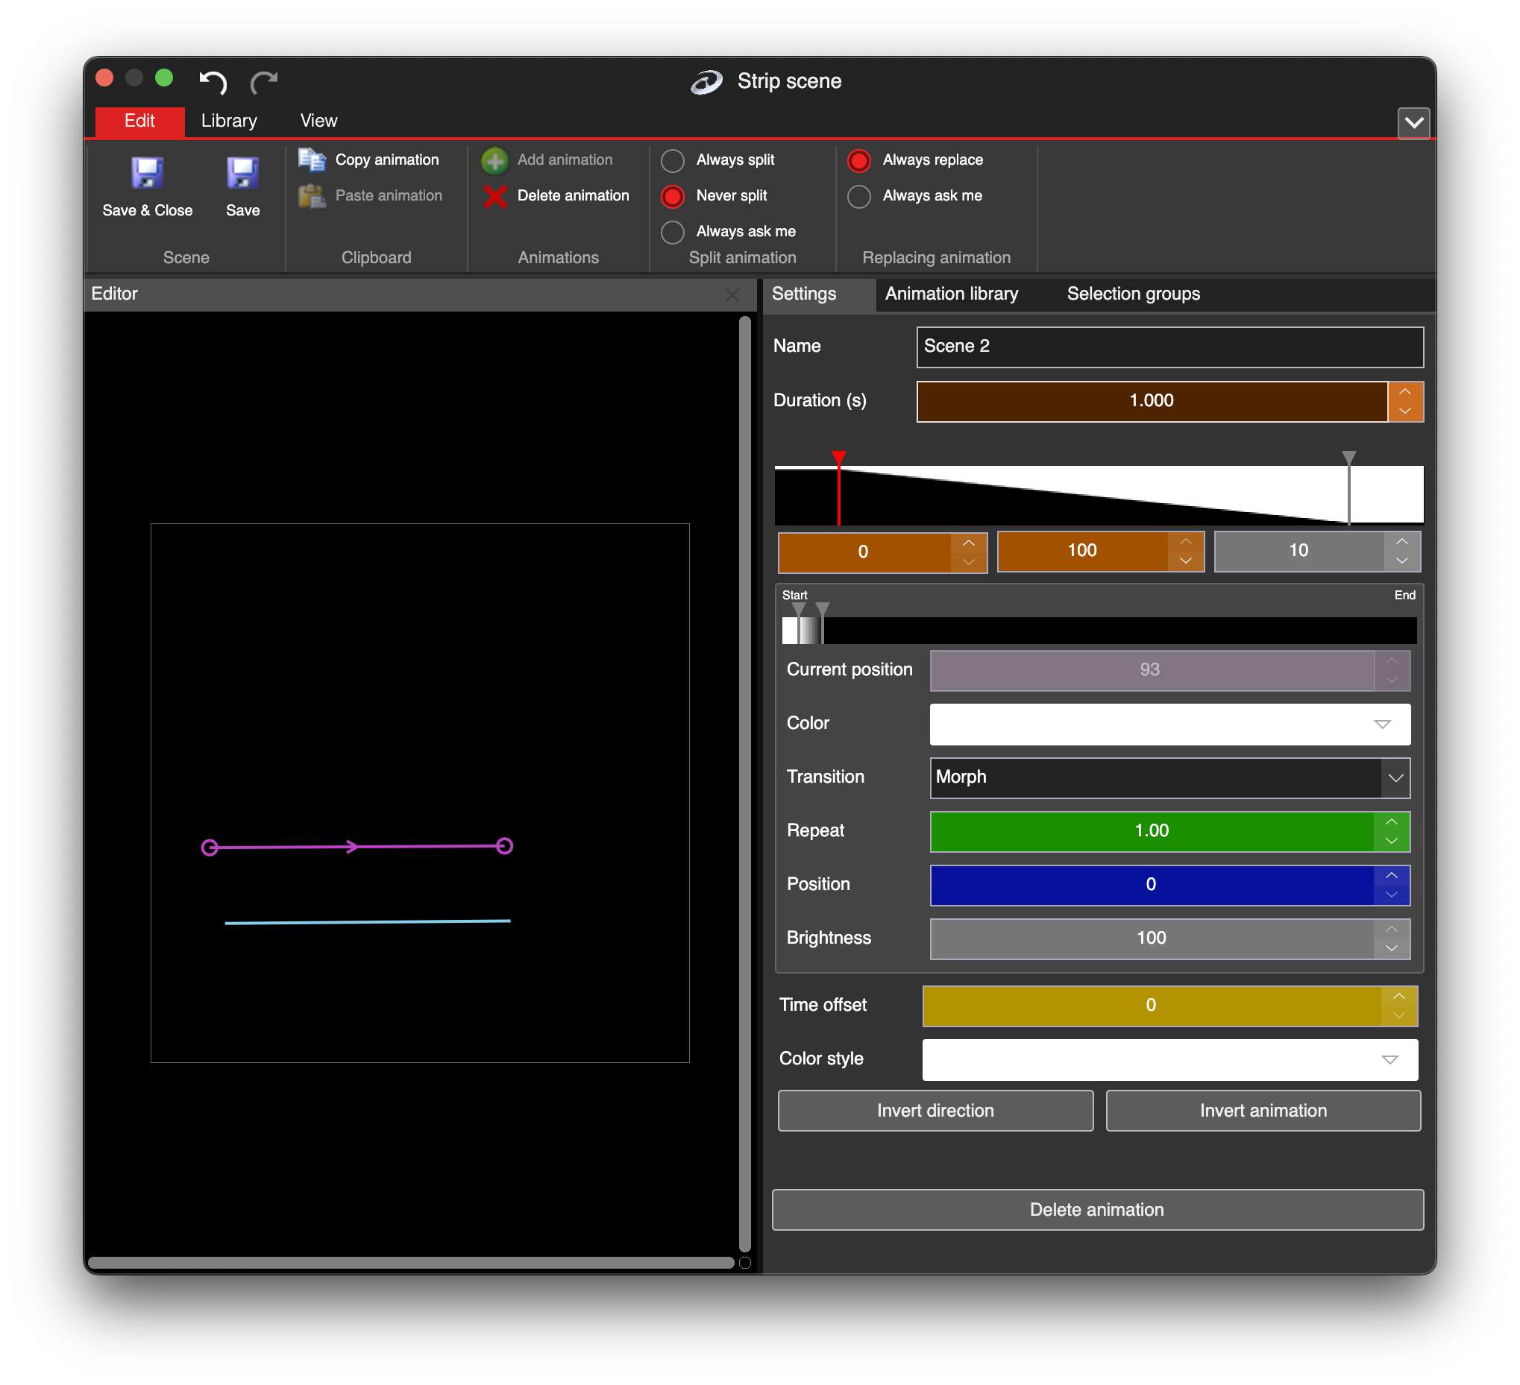Screen dimensions: 1520x1385
Task: Click the Invert direction button
Action: (x=935, y=1111)
